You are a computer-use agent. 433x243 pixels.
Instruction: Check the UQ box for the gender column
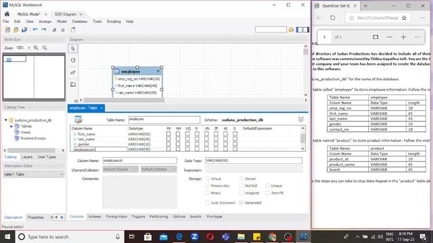click(187, 144)
